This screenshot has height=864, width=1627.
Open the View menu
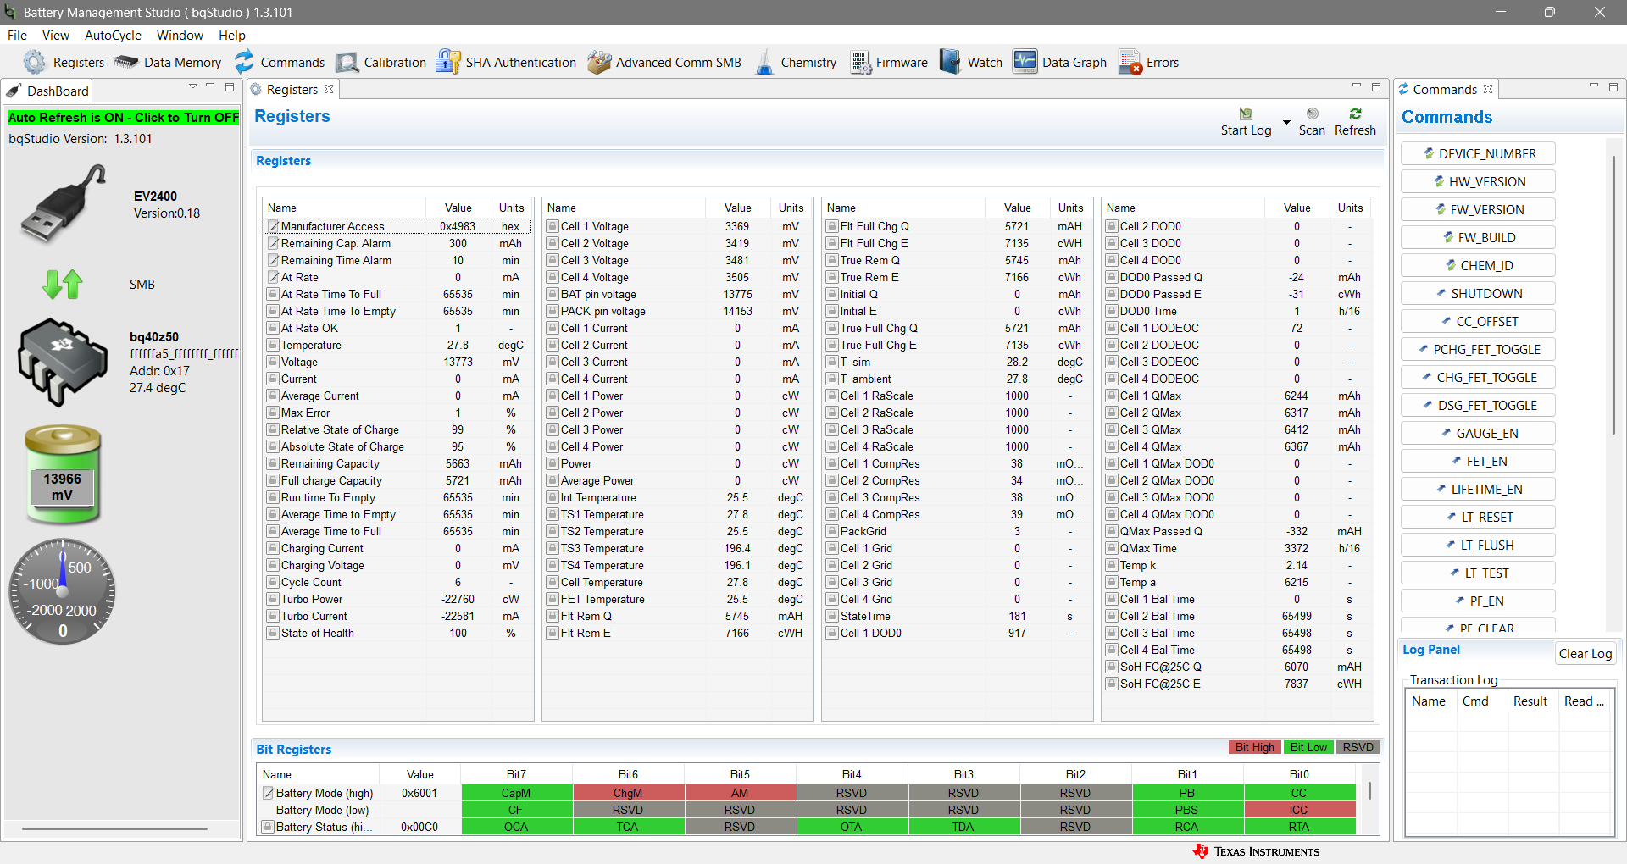pyautogui.click(x=56, y=36)
